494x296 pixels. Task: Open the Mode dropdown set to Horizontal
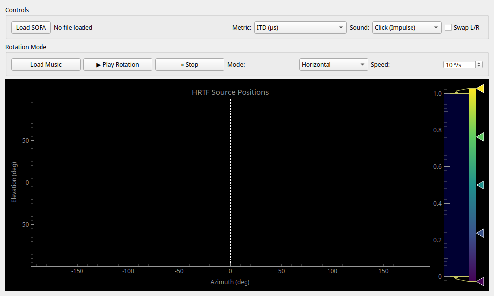click(x=333, y=65)
